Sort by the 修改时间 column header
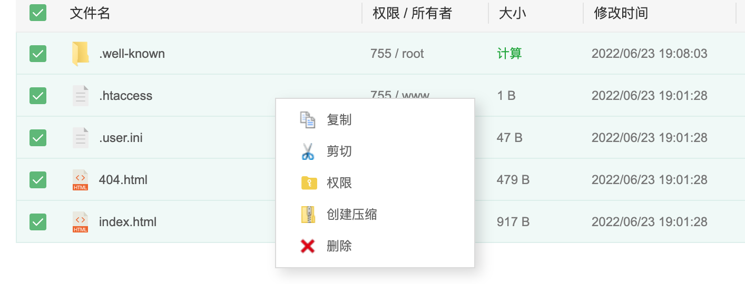Viewport: 745px width, 284px height. point(621,13)
